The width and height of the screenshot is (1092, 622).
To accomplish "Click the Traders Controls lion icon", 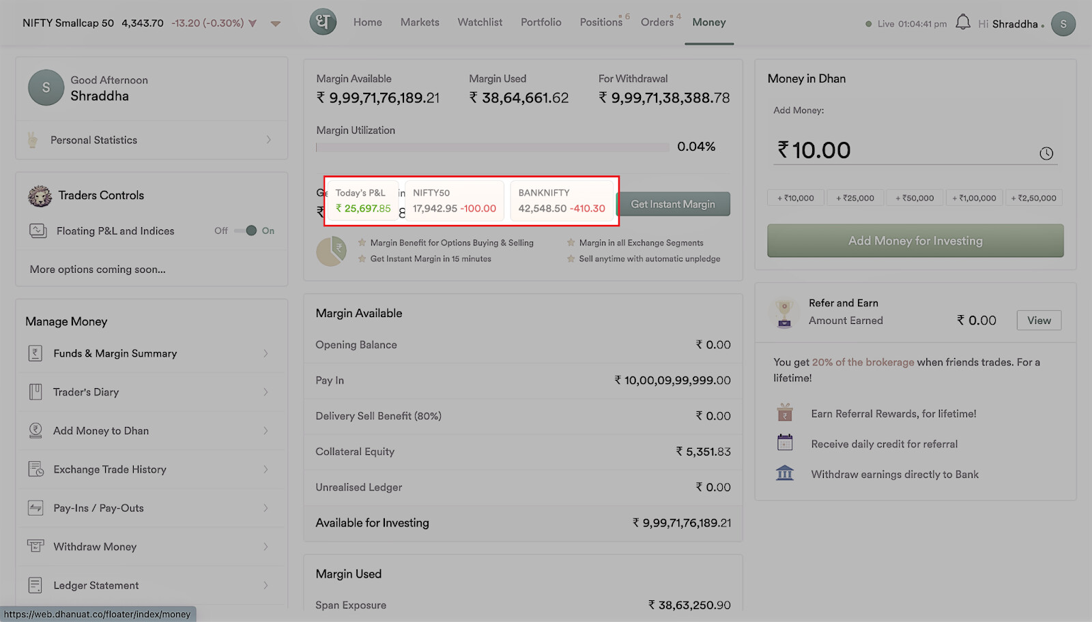I will [x=40, y=196].
